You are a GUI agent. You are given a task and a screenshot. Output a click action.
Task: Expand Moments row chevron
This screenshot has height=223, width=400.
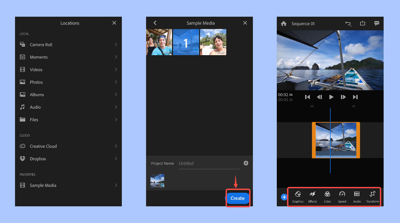[116, 57]
